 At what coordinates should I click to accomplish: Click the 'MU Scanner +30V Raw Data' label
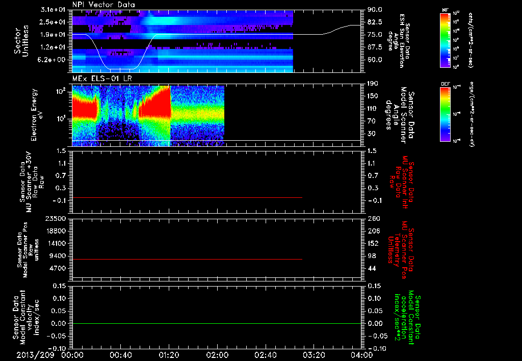coord(32,182)
